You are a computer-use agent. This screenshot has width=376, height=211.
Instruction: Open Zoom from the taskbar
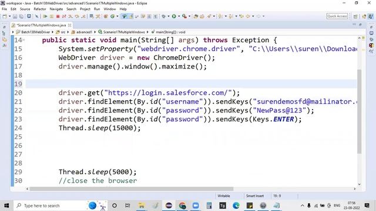pyautogui.click(x=196, y=206)
